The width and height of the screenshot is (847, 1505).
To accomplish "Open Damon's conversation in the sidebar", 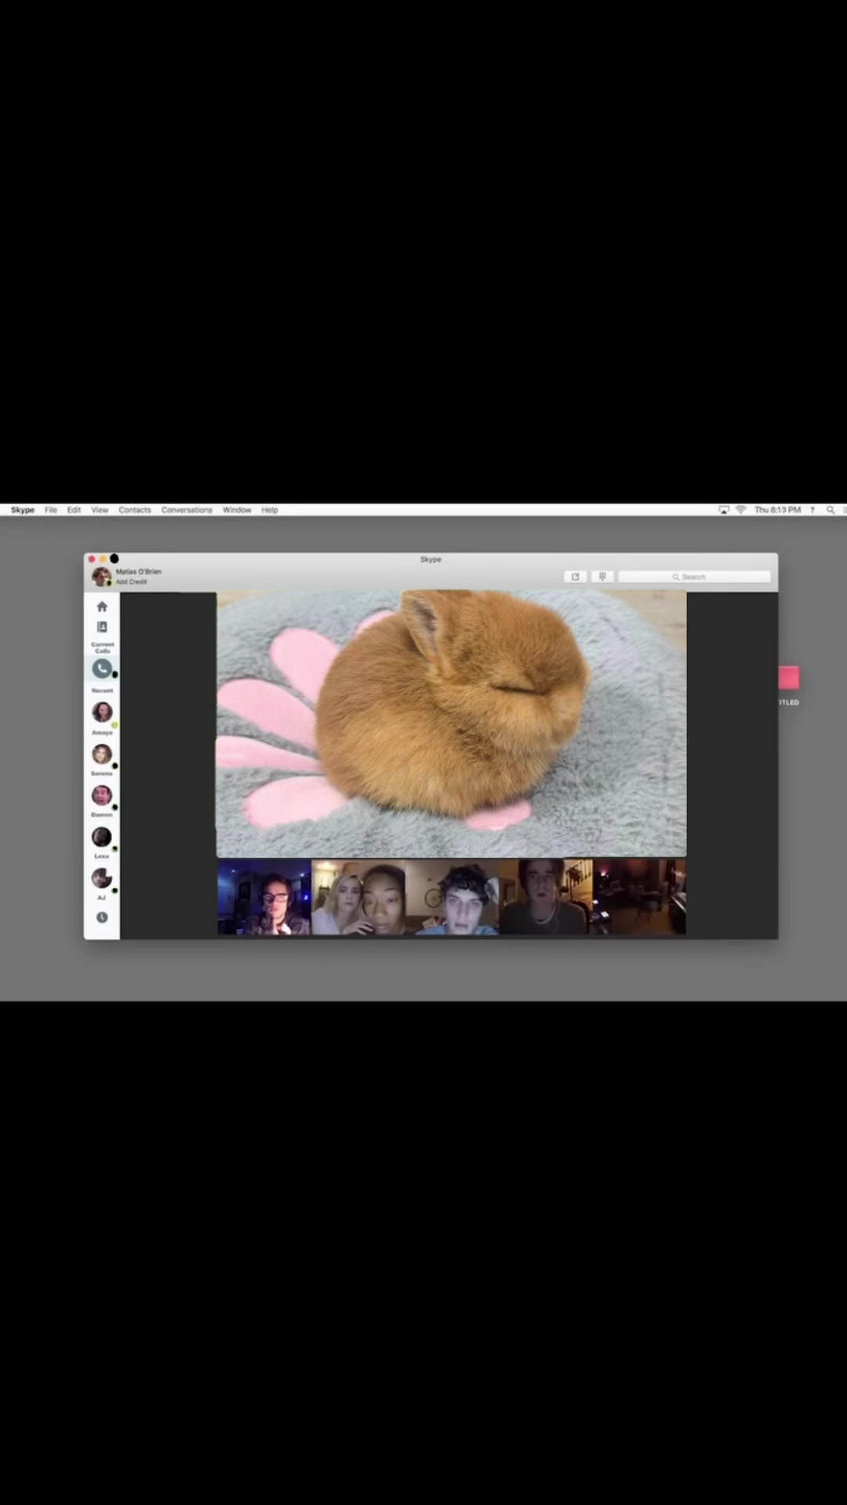I will [102, 795].
